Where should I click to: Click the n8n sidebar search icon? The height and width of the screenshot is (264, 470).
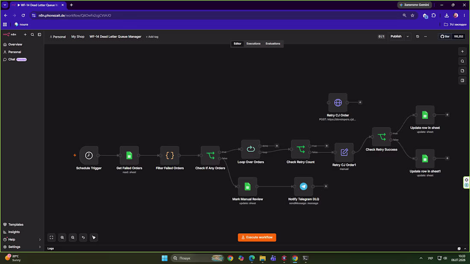[x=32, y=35]
